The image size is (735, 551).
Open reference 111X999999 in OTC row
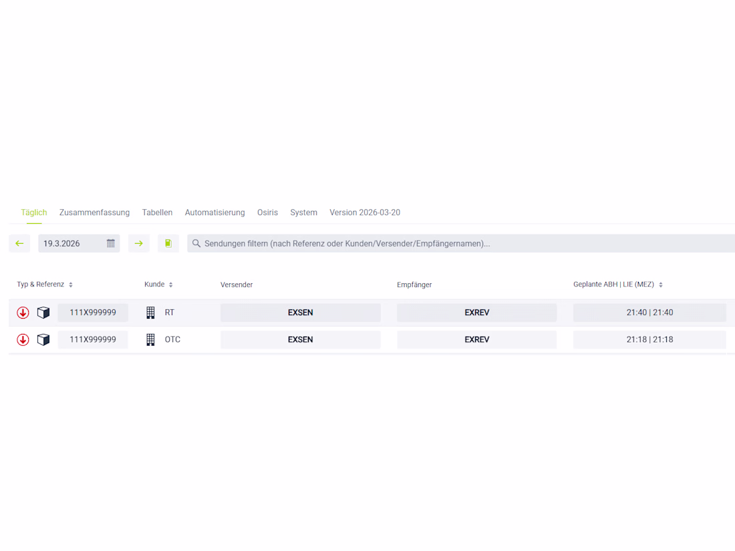tap(93, 340)
